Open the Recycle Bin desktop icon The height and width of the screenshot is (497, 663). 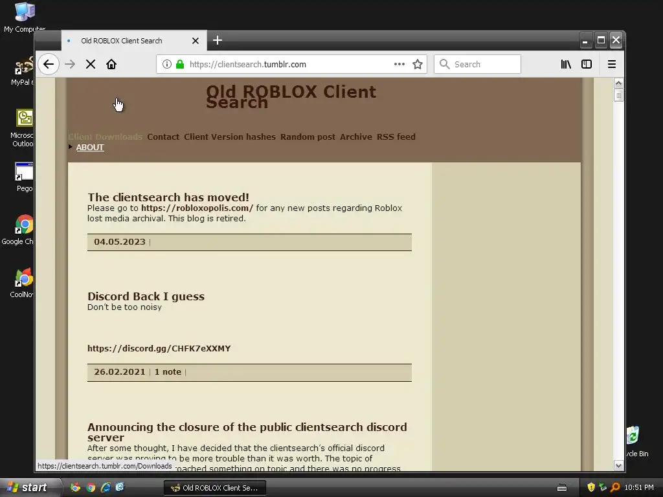(636, 441)
